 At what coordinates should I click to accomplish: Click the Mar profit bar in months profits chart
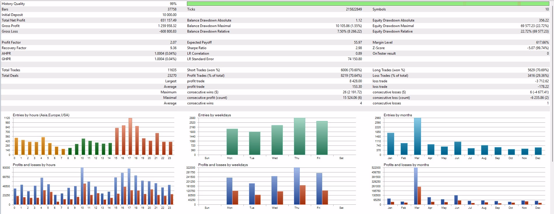pyautogui.click(x=415, y=186)
